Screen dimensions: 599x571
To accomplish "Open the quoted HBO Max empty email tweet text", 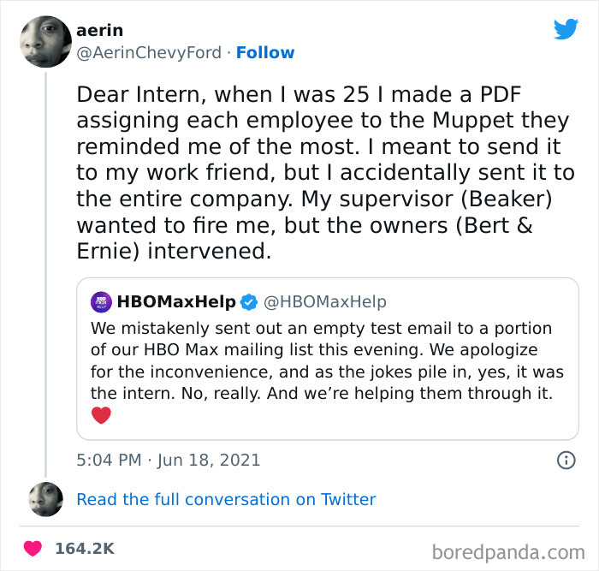I will 321,360.
